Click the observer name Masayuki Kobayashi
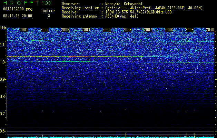This screenshot has height=138, width=217. tap(124, 4)
